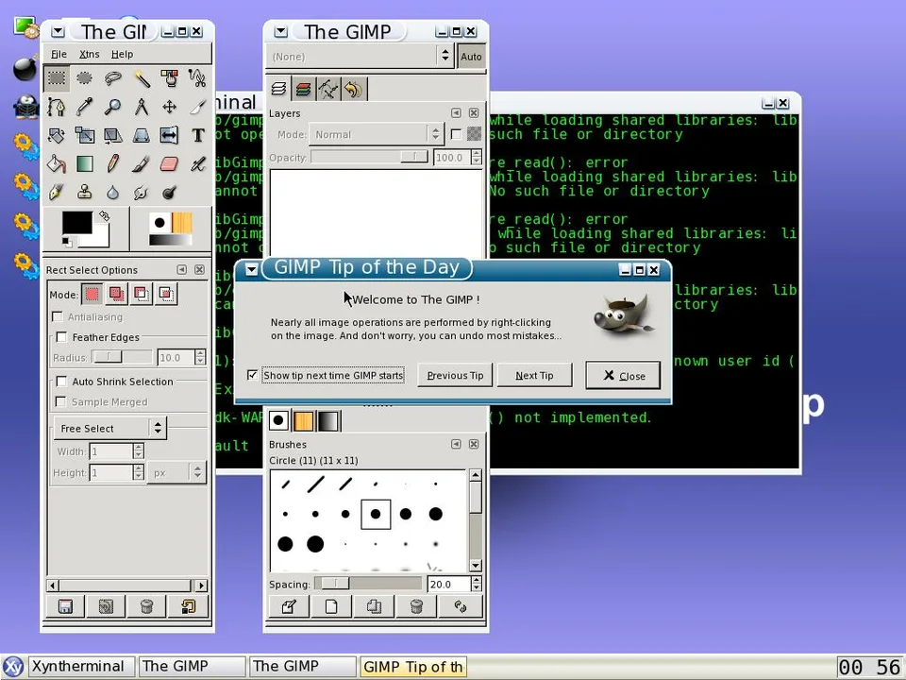Image resolution: width=906 pixels, height=680 pixels.
Task: Open the Xy start menu button
Action: point(13,667)
